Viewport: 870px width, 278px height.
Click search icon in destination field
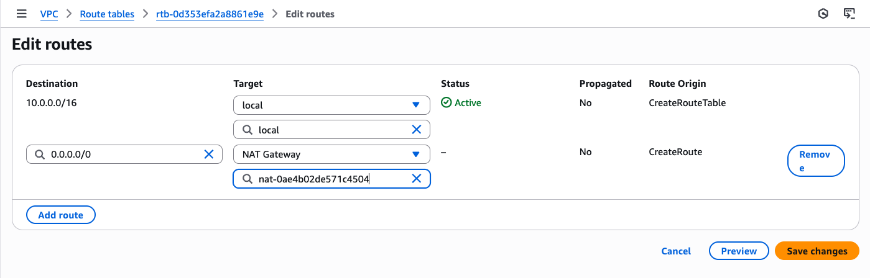40,155
